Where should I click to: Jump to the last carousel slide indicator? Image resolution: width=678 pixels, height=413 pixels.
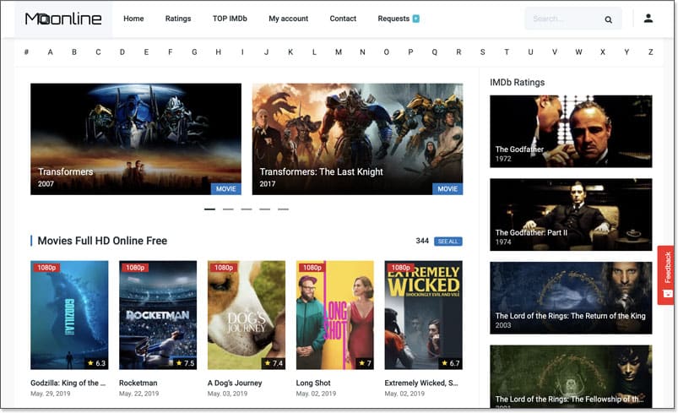[283, 209]
